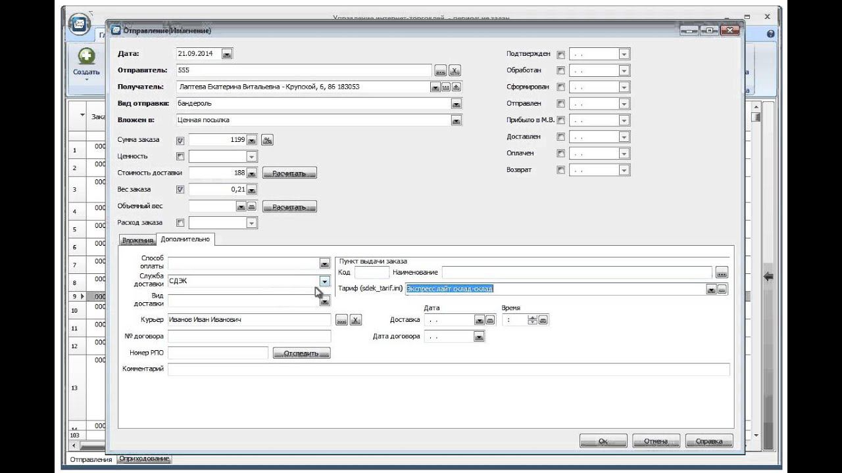This screenshot has width=842, height=473.
Task: Click Расчитать next to Объемный вес
Action: pyautogui.click(x=289, y=206)
